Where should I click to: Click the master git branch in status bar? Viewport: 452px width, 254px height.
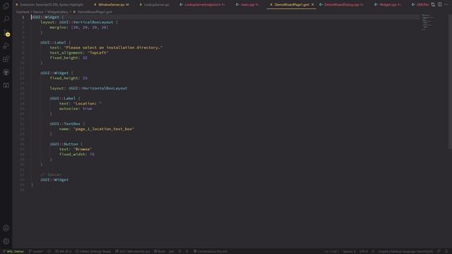click(x=36, y=251)
